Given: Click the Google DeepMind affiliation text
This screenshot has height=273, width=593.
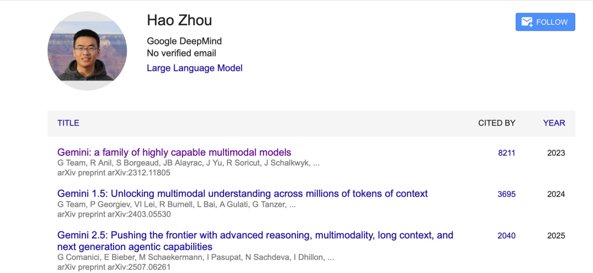Looking at the screenshot, I should [184, 41].
